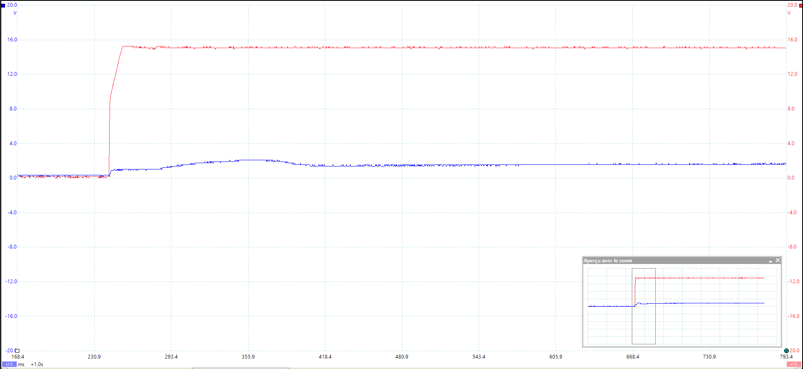Screen dimensions: 803x369
Task: Click the red 4.0 voltage axis label
Action: tap(791, 143)
